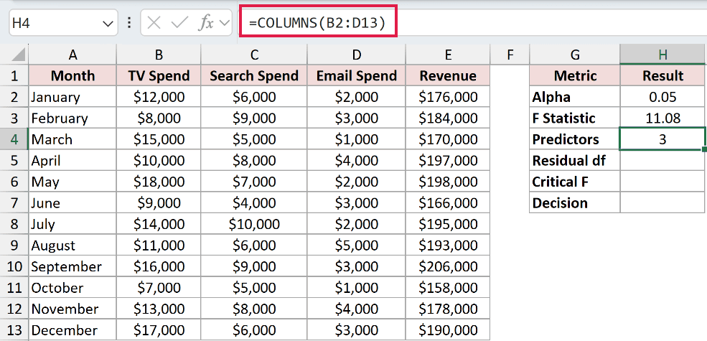Select column H header
The image size is (707, 341).
(662, 55)
